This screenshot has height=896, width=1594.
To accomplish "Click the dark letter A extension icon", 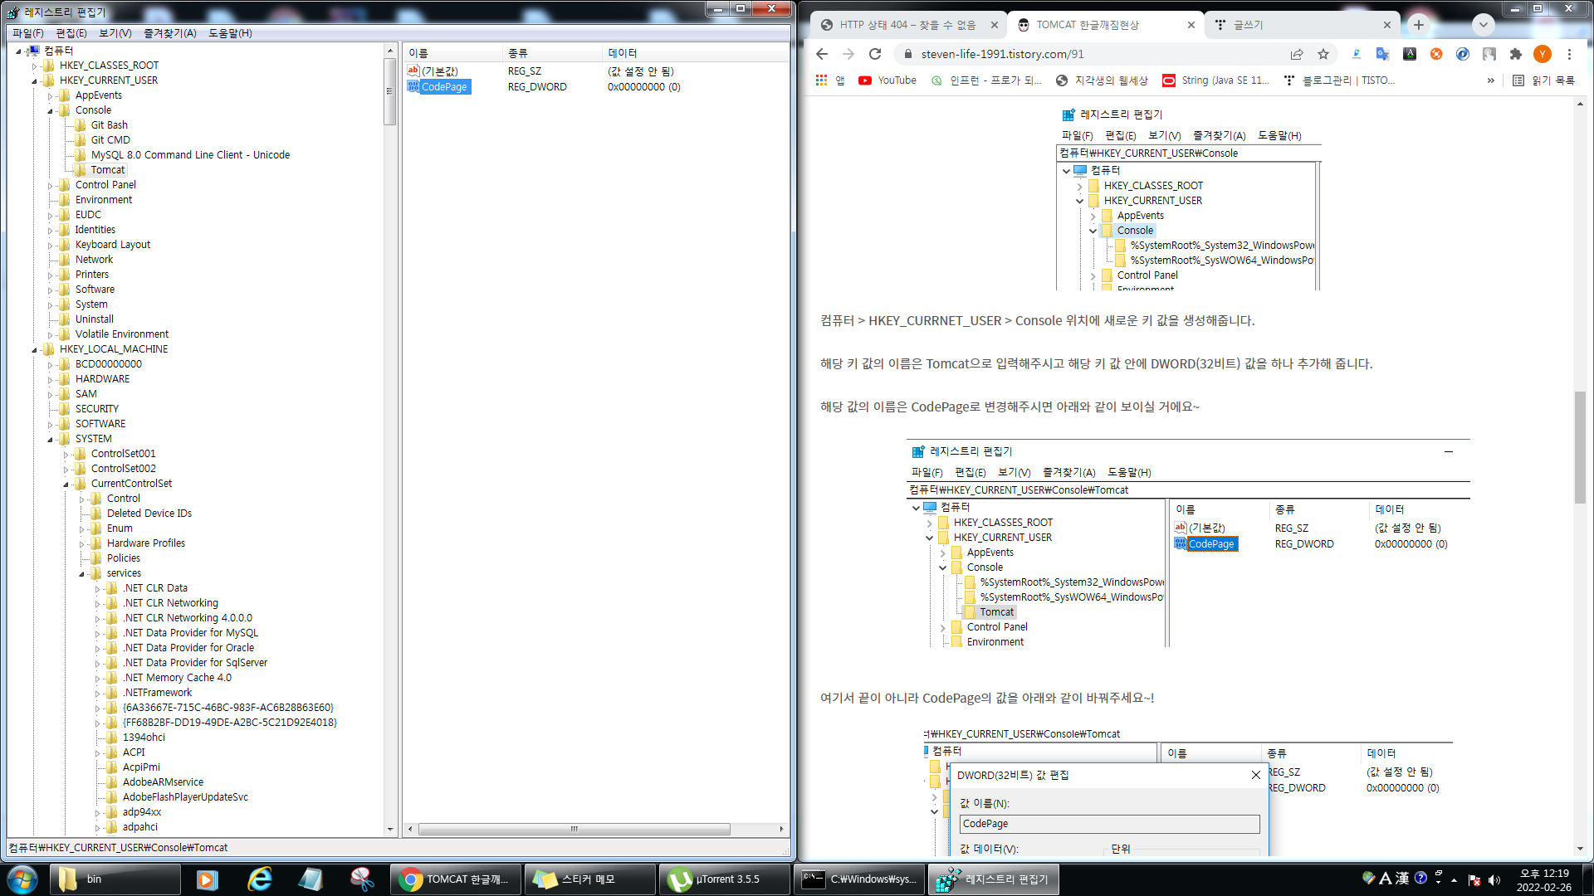I will 1410,54.
